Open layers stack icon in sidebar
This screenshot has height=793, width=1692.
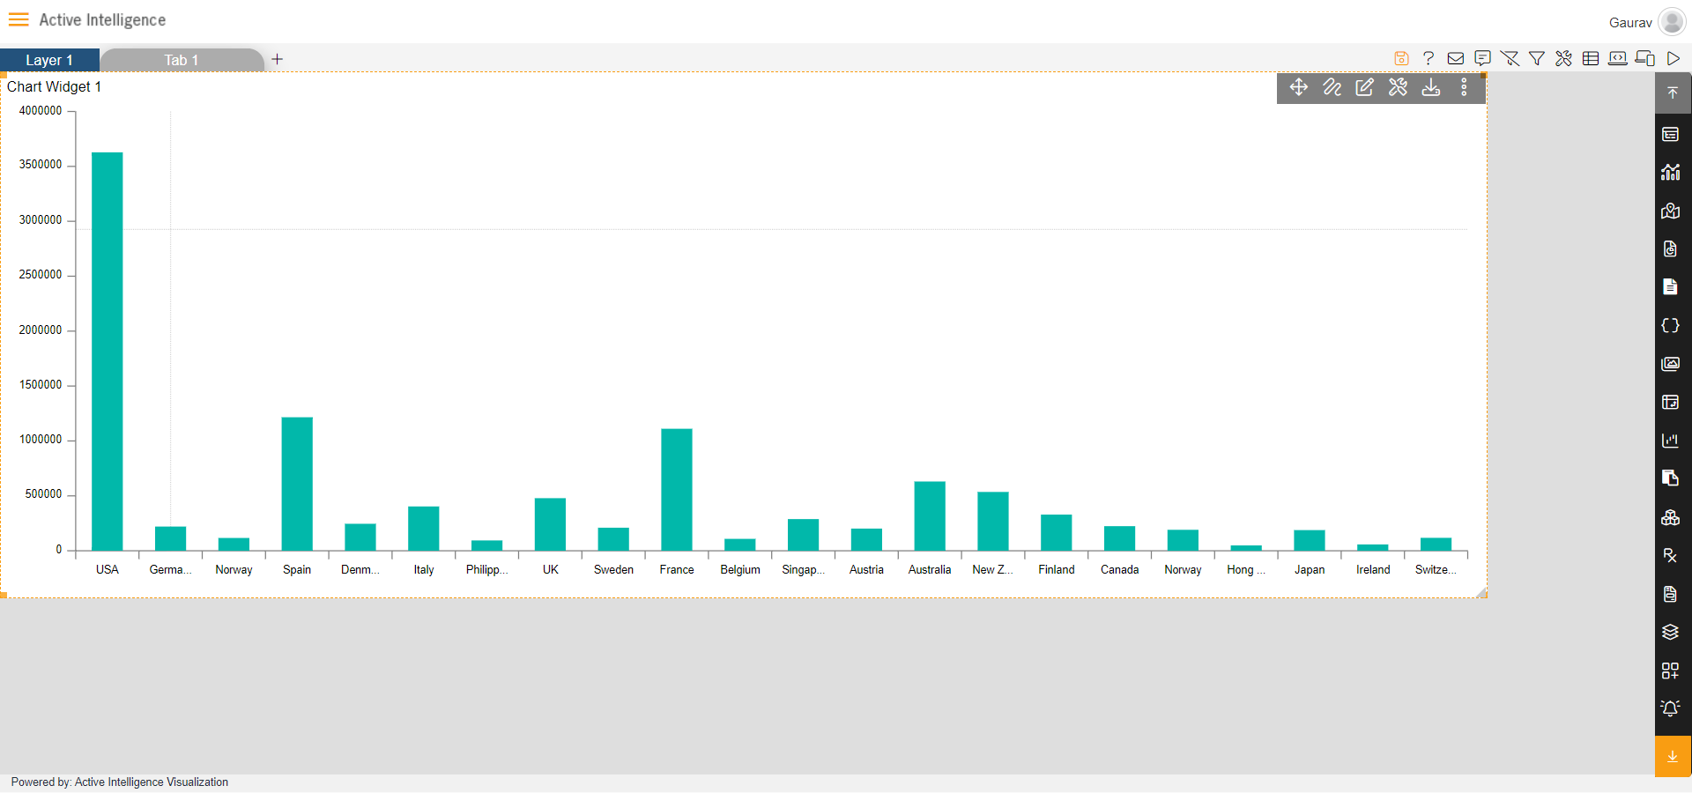point(1671,632)
